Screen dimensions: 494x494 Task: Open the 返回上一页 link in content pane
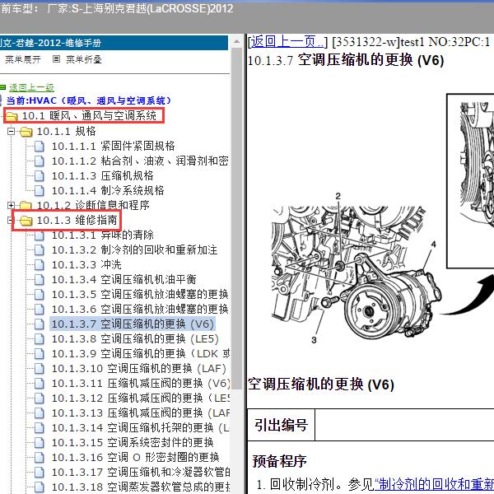[x=287, y=42]
